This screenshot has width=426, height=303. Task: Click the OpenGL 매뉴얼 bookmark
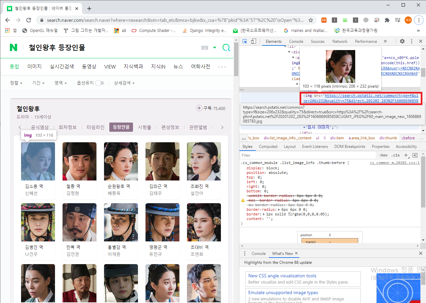(x=40, y=31)
